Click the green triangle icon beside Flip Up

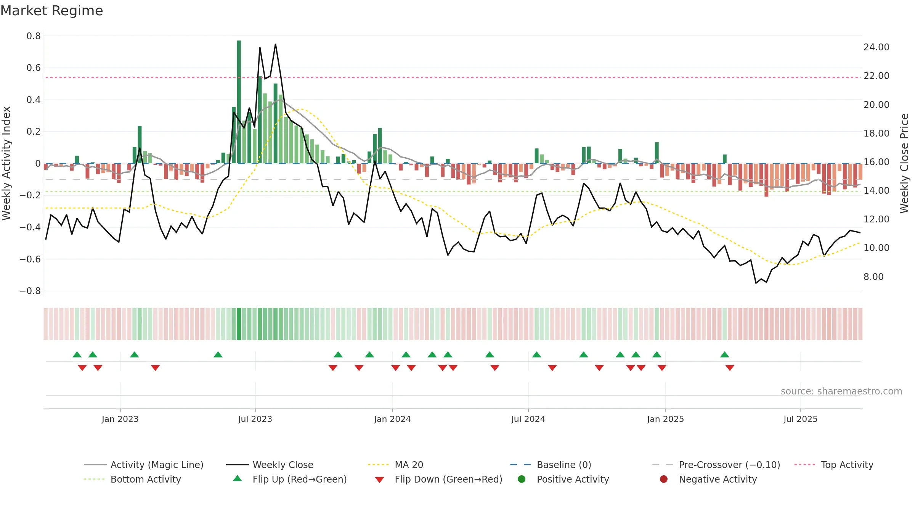[x=238, y=478]
